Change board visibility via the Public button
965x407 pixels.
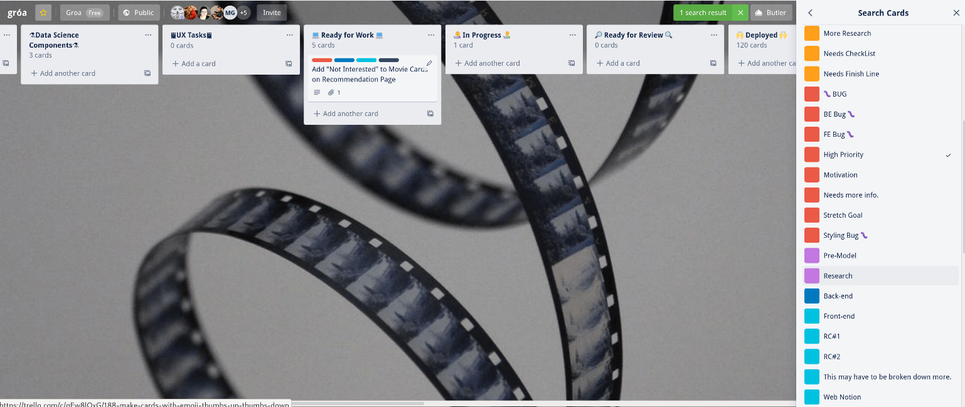pyautogui.click(x=139, y=13)
